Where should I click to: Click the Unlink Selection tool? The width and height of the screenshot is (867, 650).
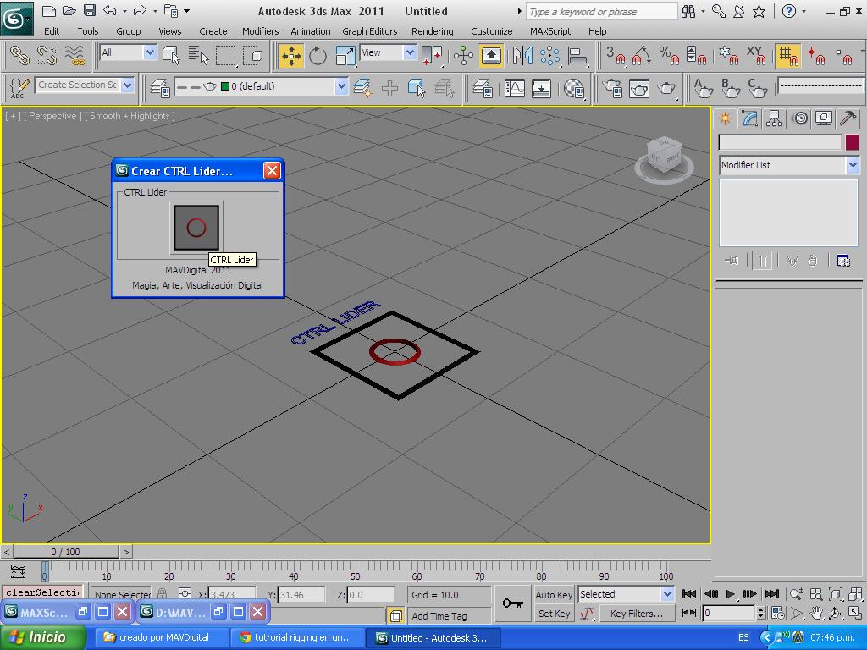click(x=47, y=55)
